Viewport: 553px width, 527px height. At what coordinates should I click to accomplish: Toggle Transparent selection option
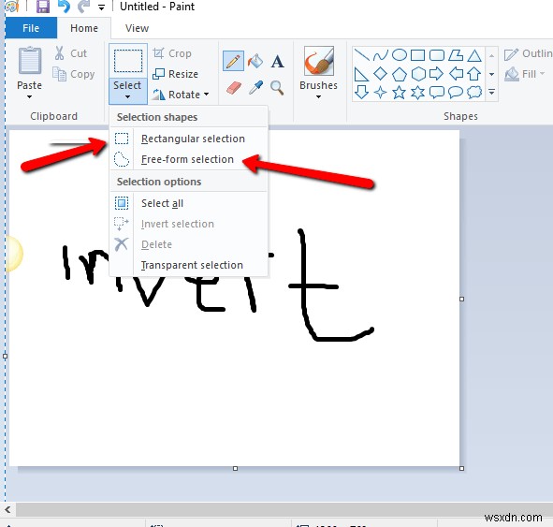coord(189,265)
